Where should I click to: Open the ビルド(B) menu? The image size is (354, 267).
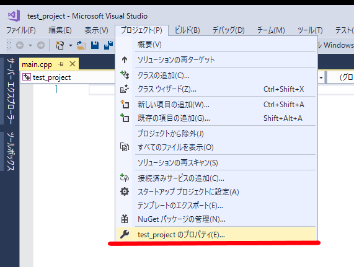pos(187,30)
